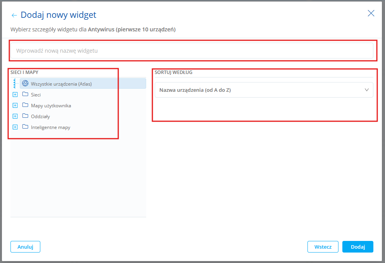385x263 pixels.
Task: Expand the Oddziały tree node
Action: 15,116
